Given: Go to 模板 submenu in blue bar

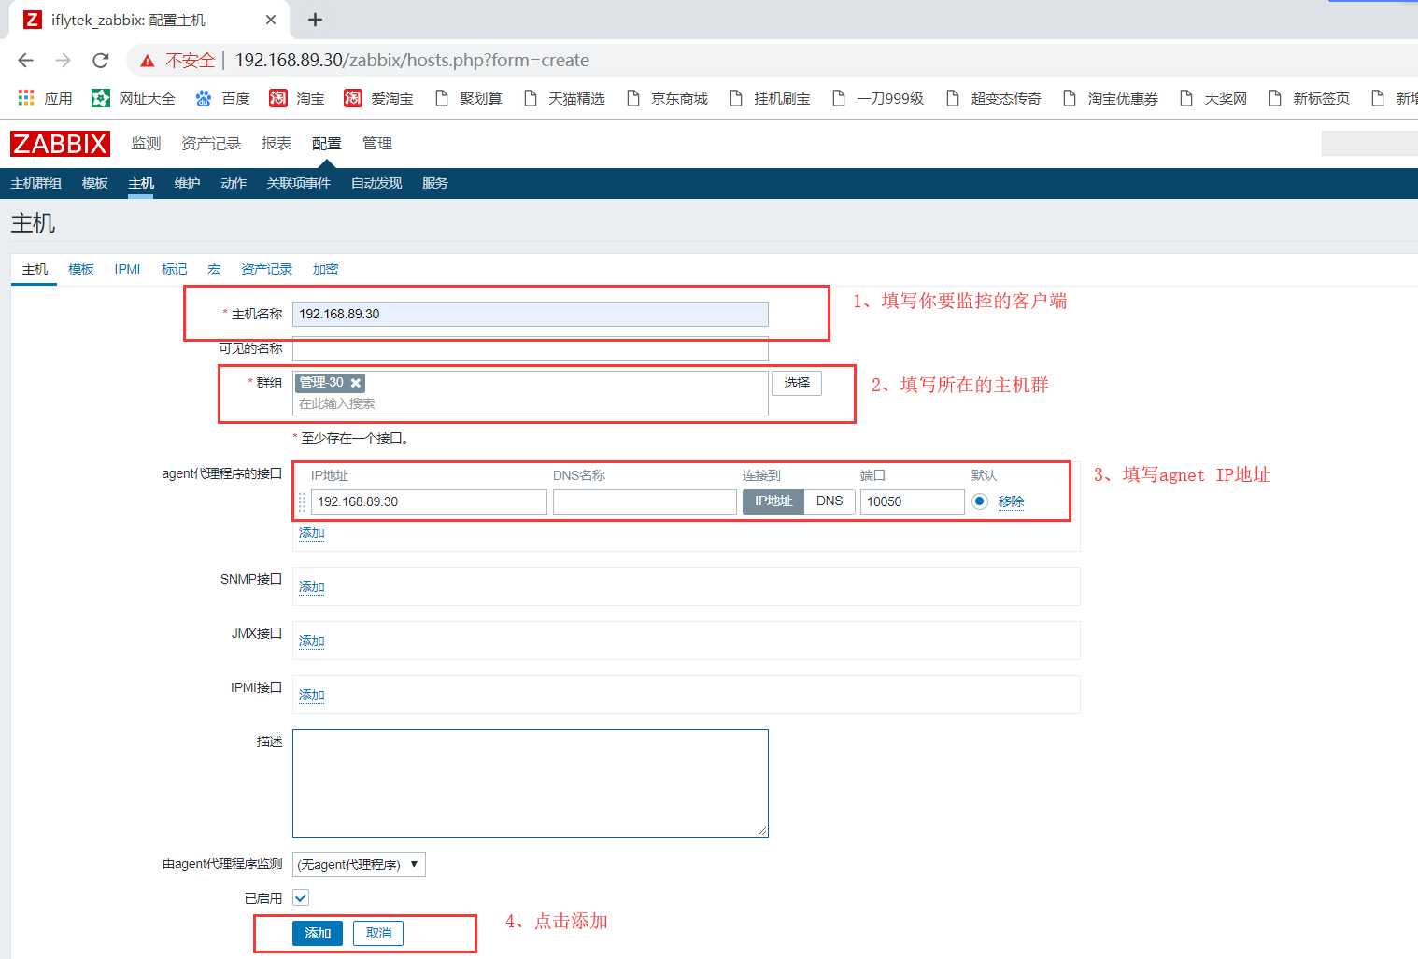Looking at the screenshot, I should pos(95,183).
